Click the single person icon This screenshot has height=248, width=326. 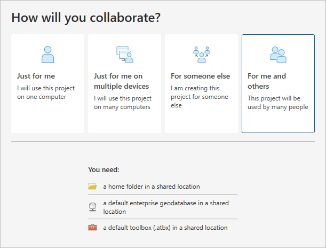47,55
